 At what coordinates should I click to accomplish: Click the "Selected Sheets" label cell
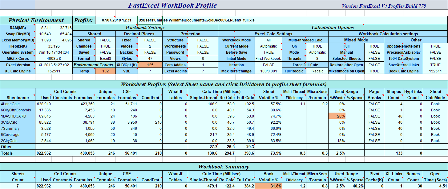point(346,58)
